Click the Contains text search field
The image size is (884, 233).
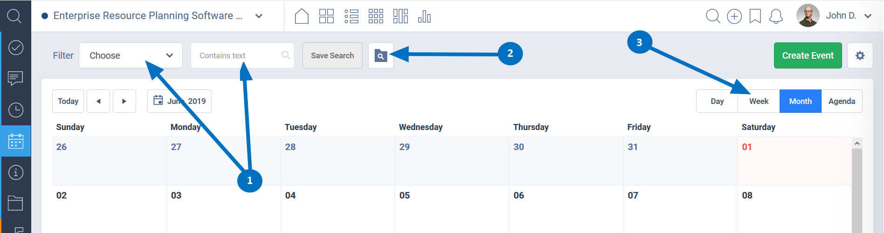[x=238, y=55]
